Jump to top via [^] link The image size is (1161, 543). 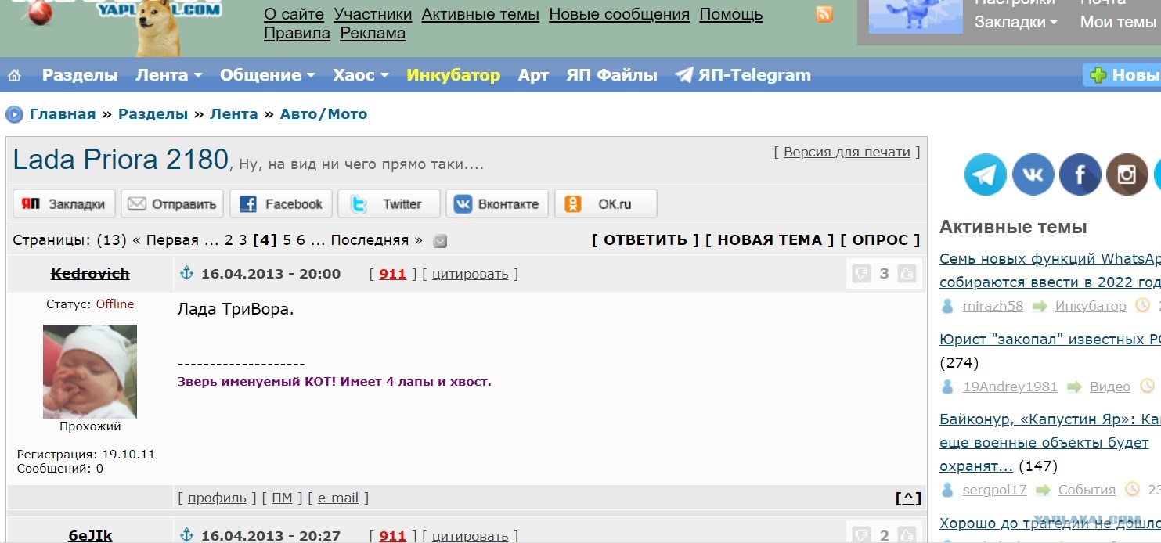908,498
